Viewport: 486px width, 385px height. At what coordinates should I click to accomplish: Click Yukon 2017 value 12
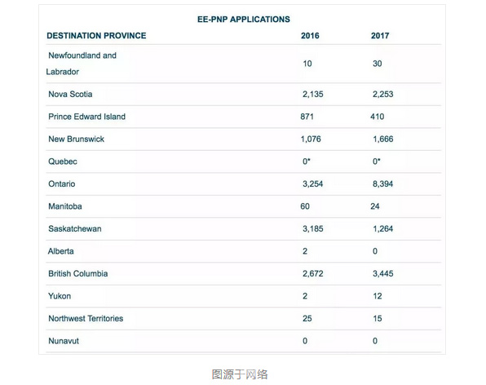(378, 296)
